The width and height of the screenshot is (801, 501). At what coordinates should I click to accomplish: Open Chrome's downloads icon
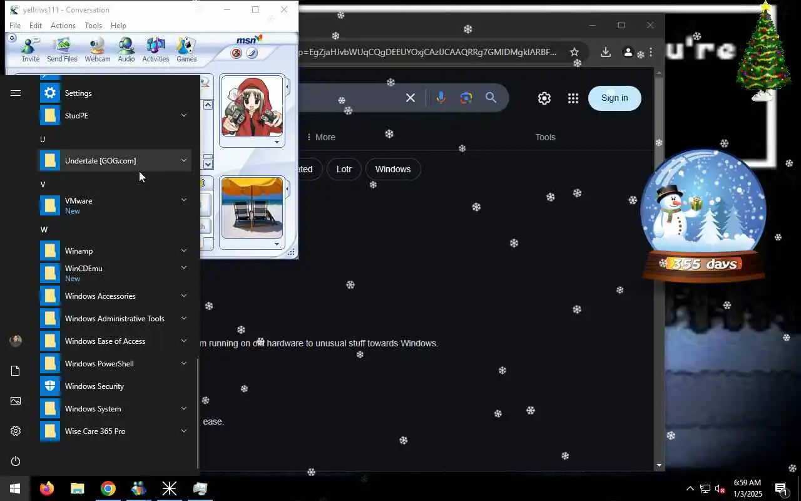605,53
